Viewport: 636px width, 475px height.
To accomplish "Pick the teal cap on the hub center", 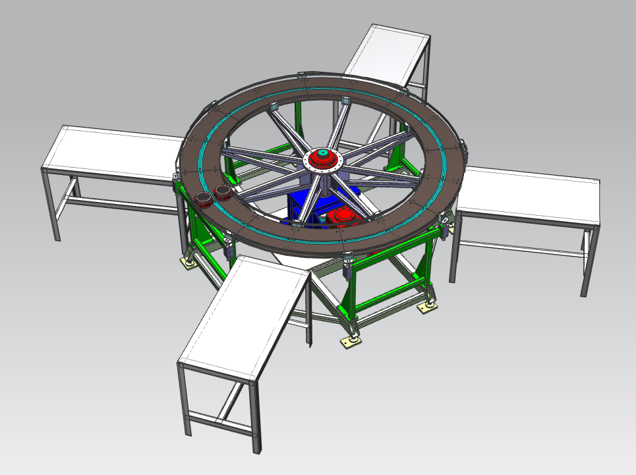I will click(x=322, y=153).
